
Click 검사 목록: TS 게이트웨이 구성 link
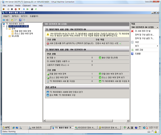[x=62, y=95]
